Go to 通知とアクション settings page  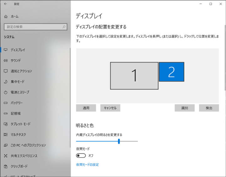click(x=21, y=71)
